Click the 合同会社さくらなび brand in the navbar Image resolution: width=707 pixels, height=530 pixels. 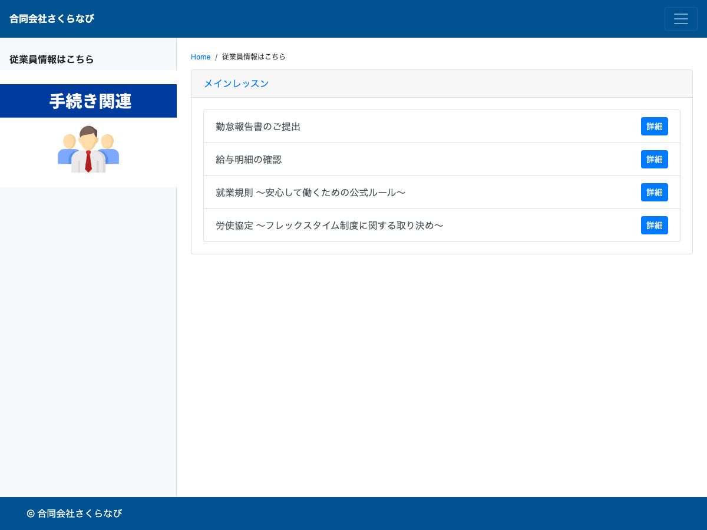[51, 18]
